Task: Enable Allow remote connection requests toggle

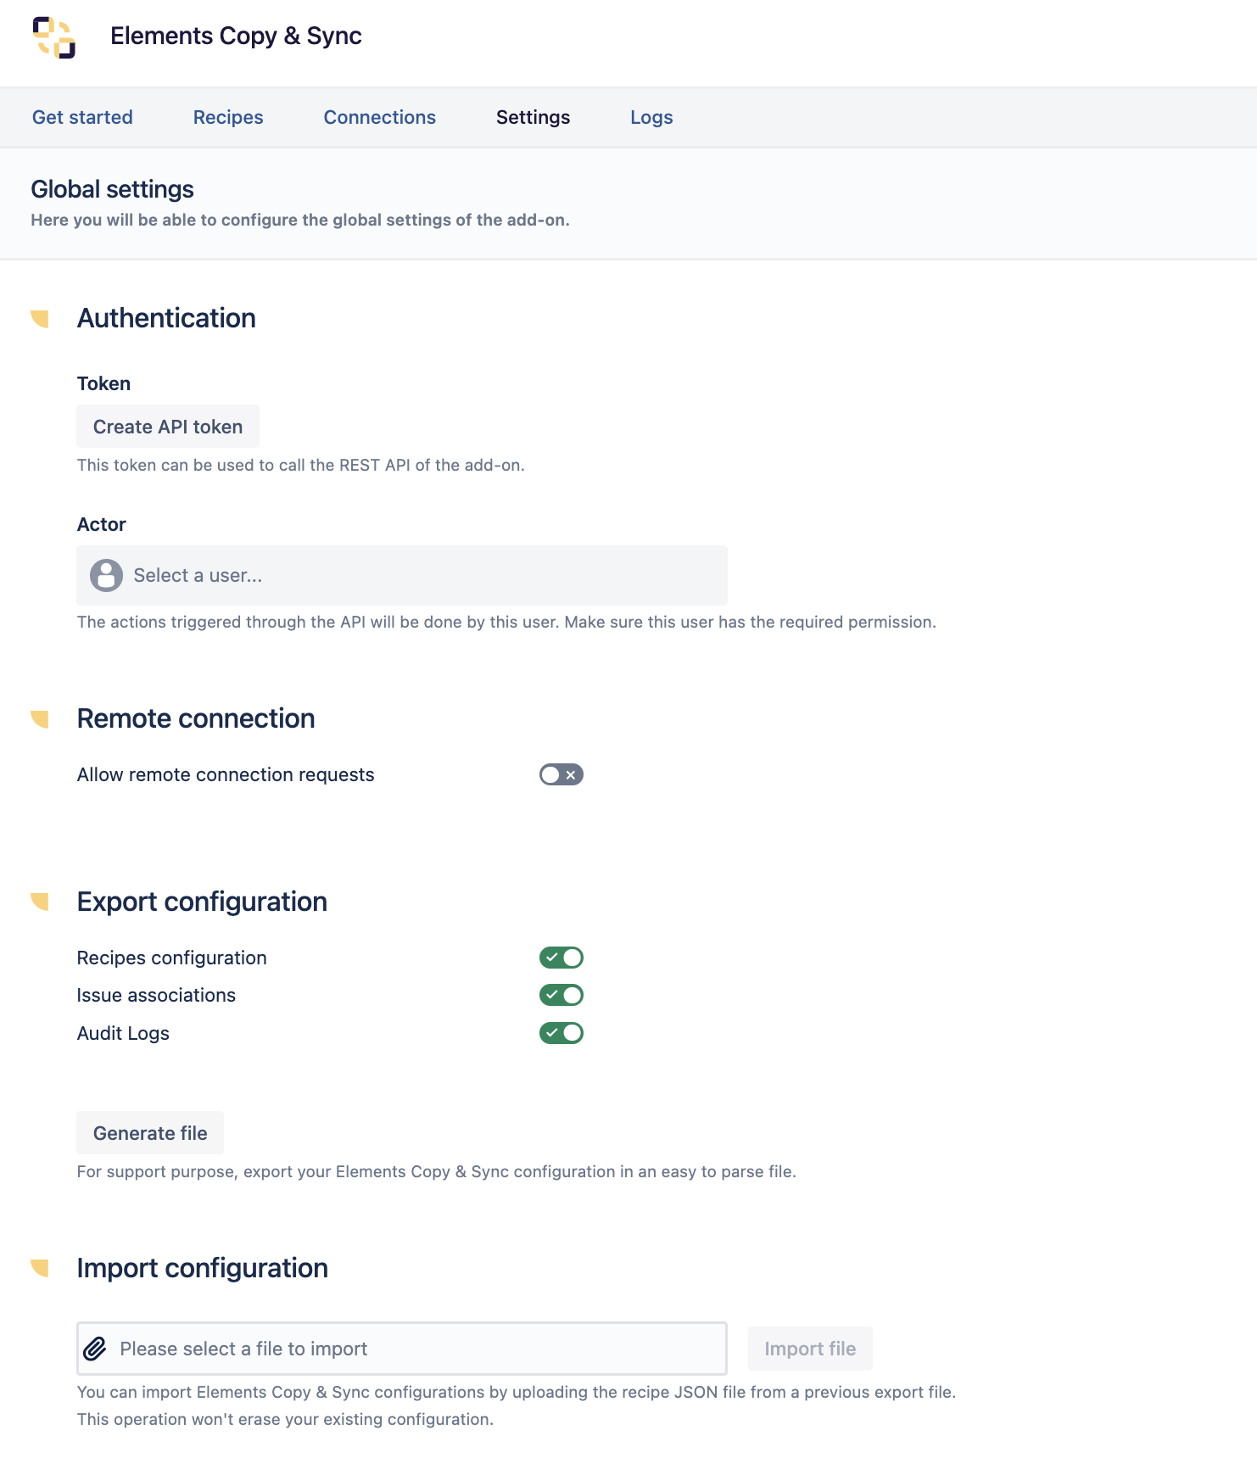Action: click(561, 774)
